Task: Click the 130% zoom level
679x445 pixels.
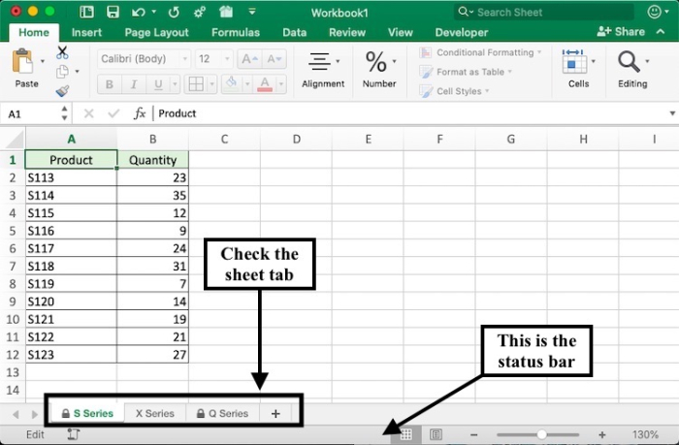Action: click(x=645, y=434)
